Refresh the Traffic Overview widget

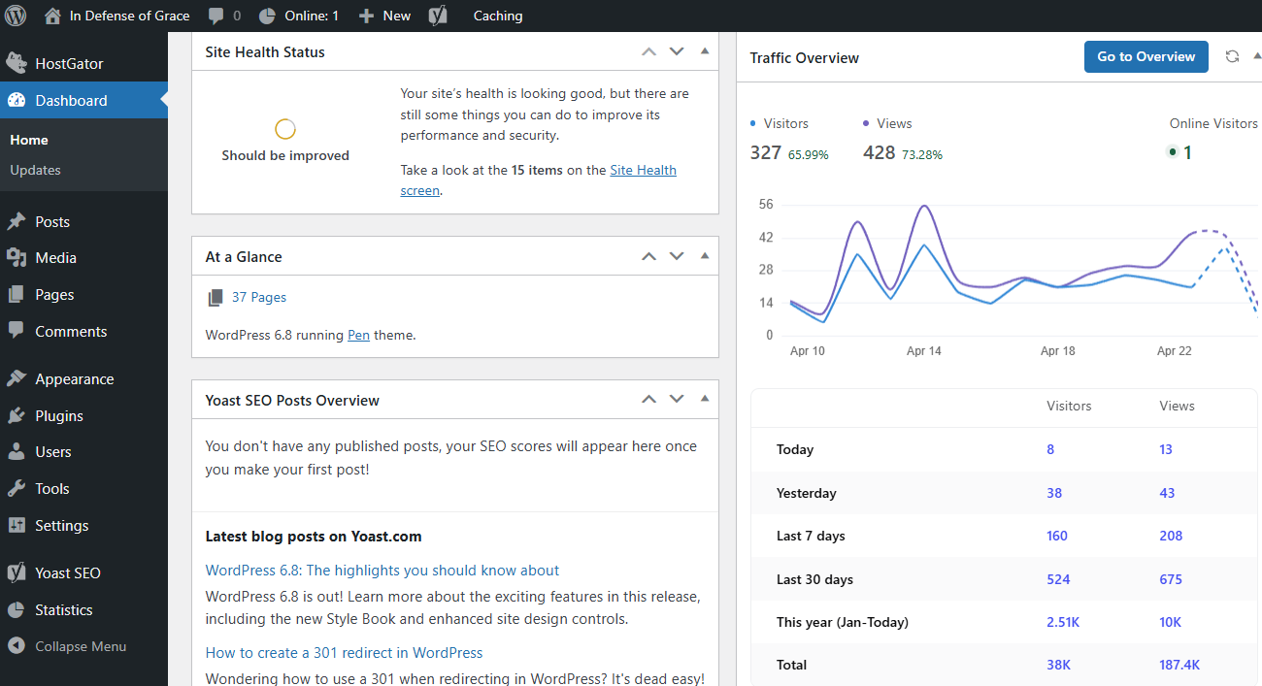tap(1232, 56)
